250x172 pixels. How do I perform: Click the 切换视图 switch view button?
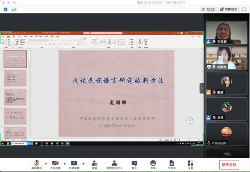[x=229, y=9]
